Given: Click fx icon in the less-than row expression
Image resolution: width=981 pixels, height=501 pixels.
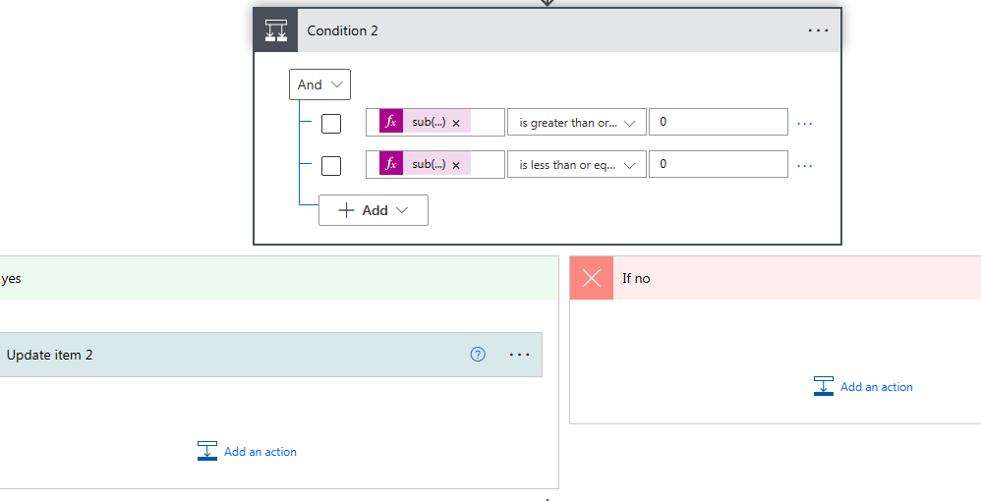Looking at the screenshot, I should [391, 164].
